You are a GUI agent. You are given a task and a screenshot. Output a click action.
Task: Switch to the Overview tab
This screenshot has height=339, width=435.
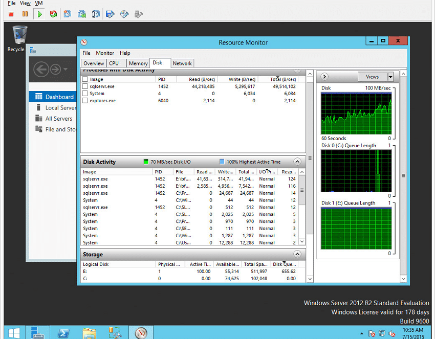point(94,63)
